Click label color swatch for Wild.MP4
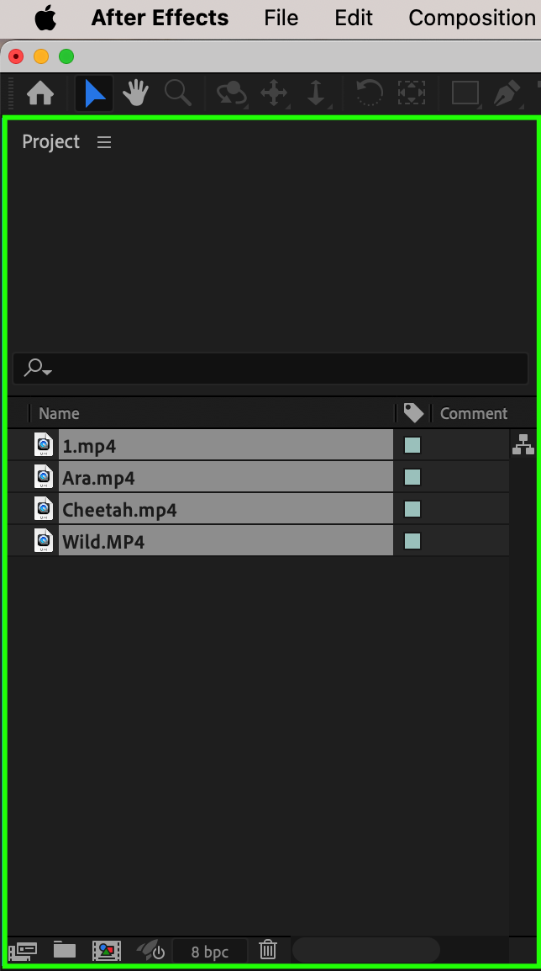 point(412,542)
